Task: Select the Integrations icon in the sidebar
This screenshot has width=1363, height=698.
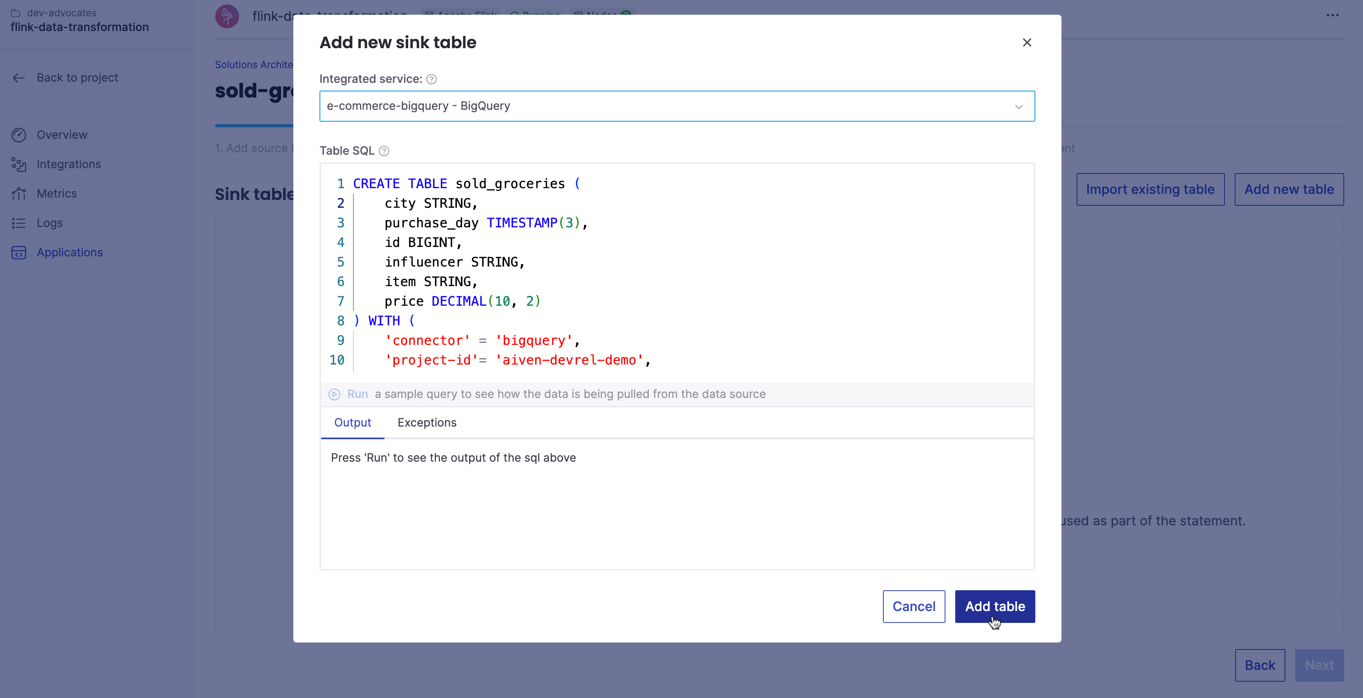Action: pos(19,164)
